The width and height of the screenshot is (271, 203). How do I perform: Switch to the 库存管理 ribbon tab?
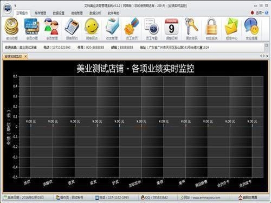click(x=40, y=13)
